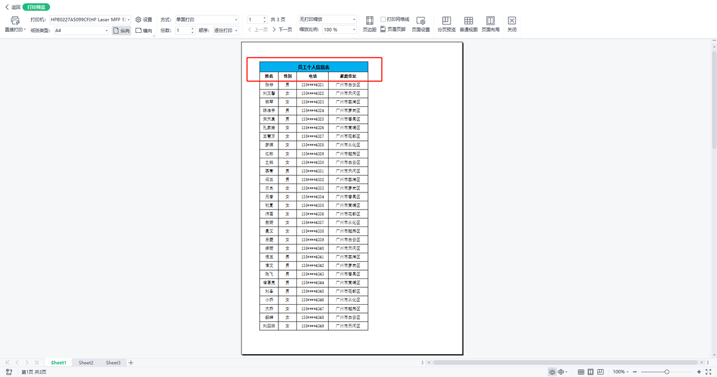Viewport: 717px width, 377px height.
Task: Switch to the Sheet3 tab
Action: (113, 363)
